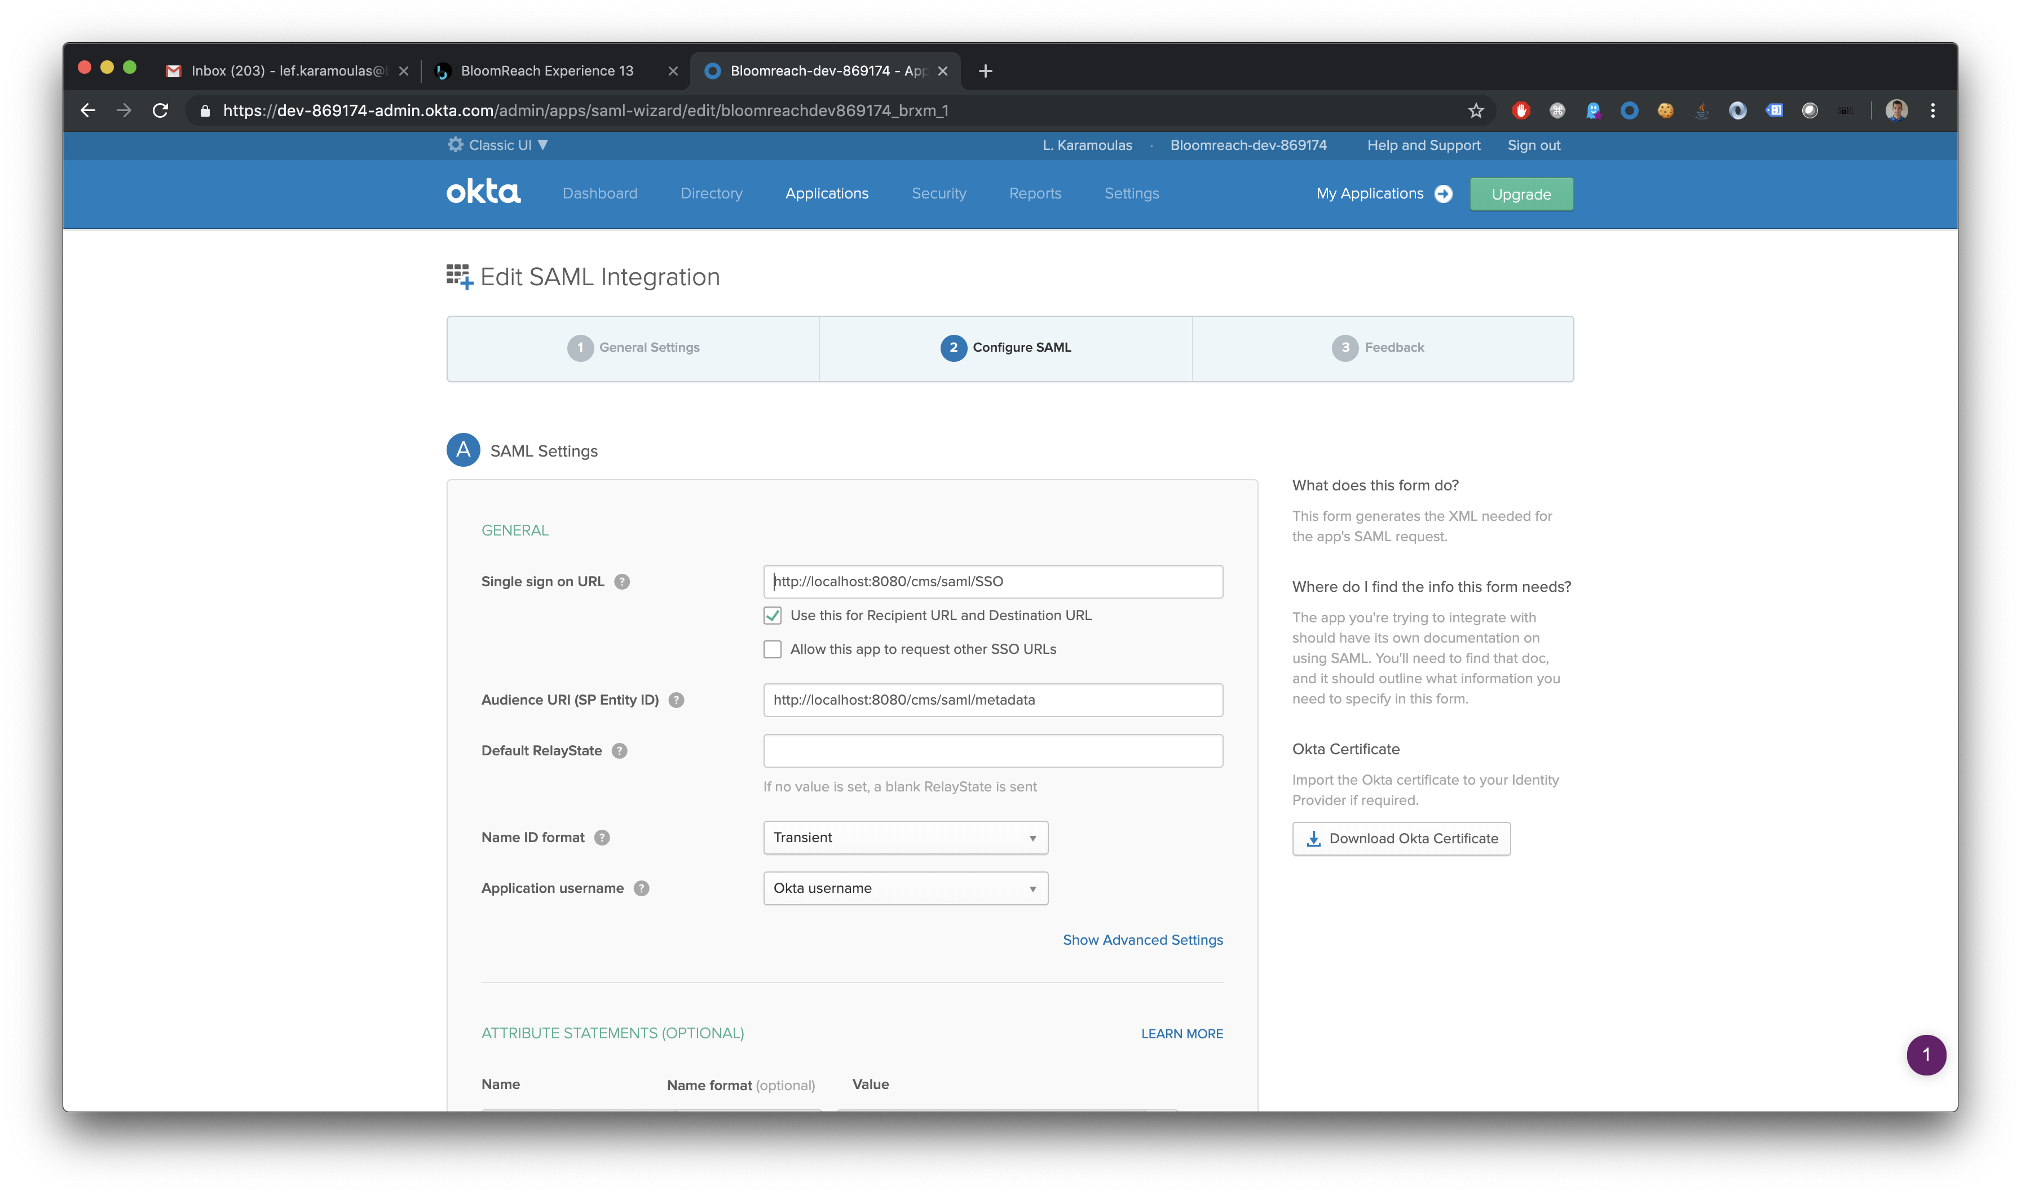Image resolution: width=2021 pixels, height=1195 pixels.
Task: Enable Allow this app to request other SSO URLs
Action: tap(773, 649)
